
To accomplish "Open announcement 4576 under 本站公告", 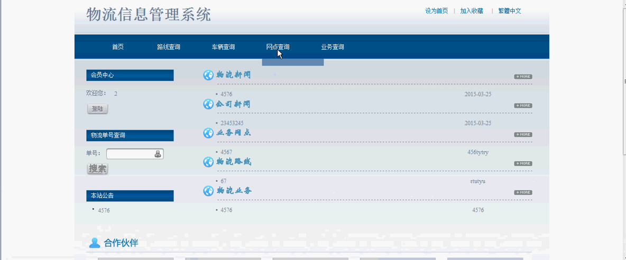I will click(x=104, y=210).
